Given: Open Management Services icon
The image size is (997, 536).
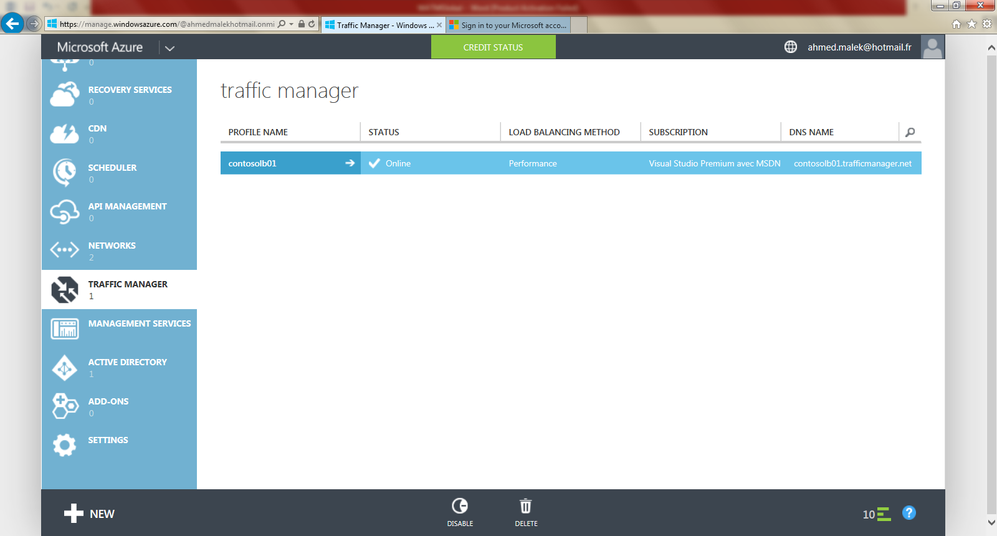Looking at the screenshot, I should click(x=65, y=328).
